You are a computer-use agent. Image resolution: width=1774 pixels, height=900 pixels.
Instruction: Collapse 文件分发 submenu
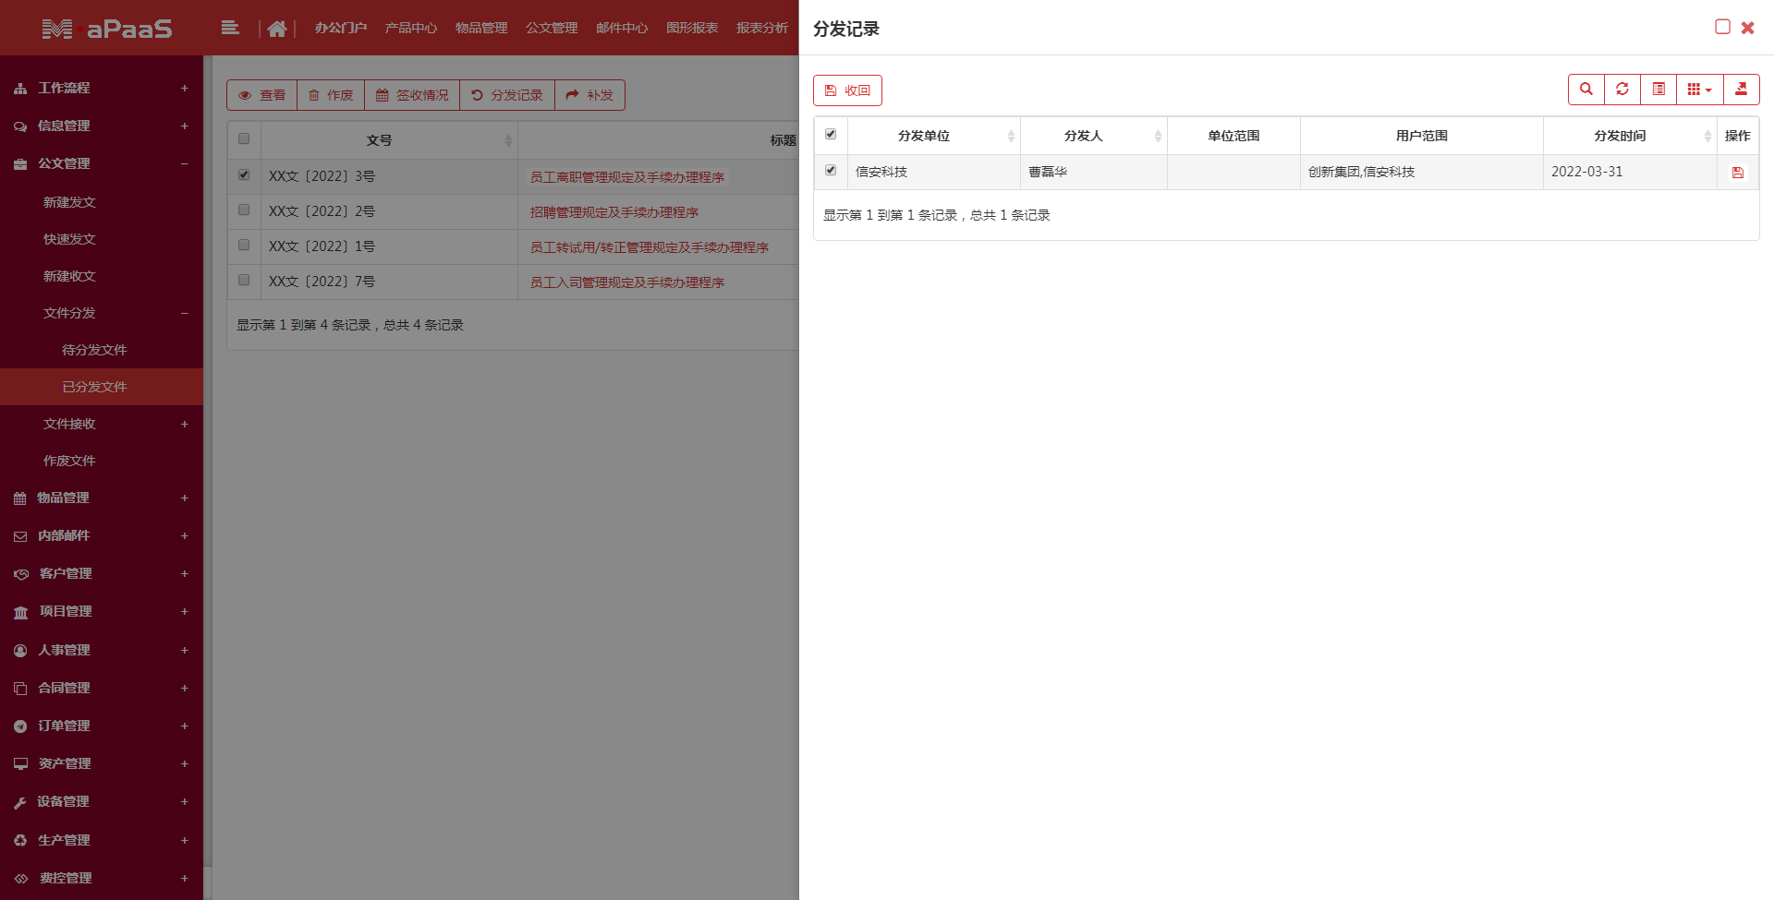pos(102,313)
